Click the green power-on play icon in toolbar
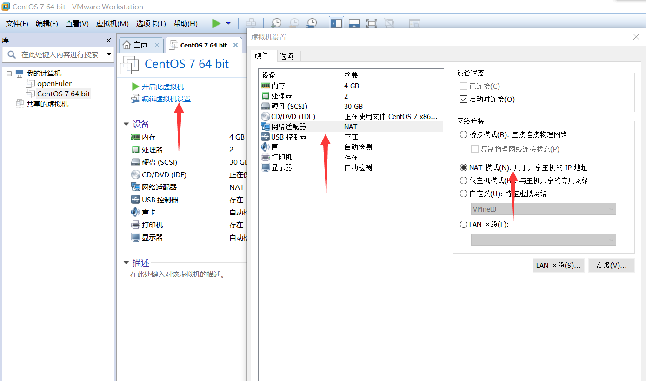Image resolution: width=646 pixels, height=381 pixels. (x=216, y=23)
